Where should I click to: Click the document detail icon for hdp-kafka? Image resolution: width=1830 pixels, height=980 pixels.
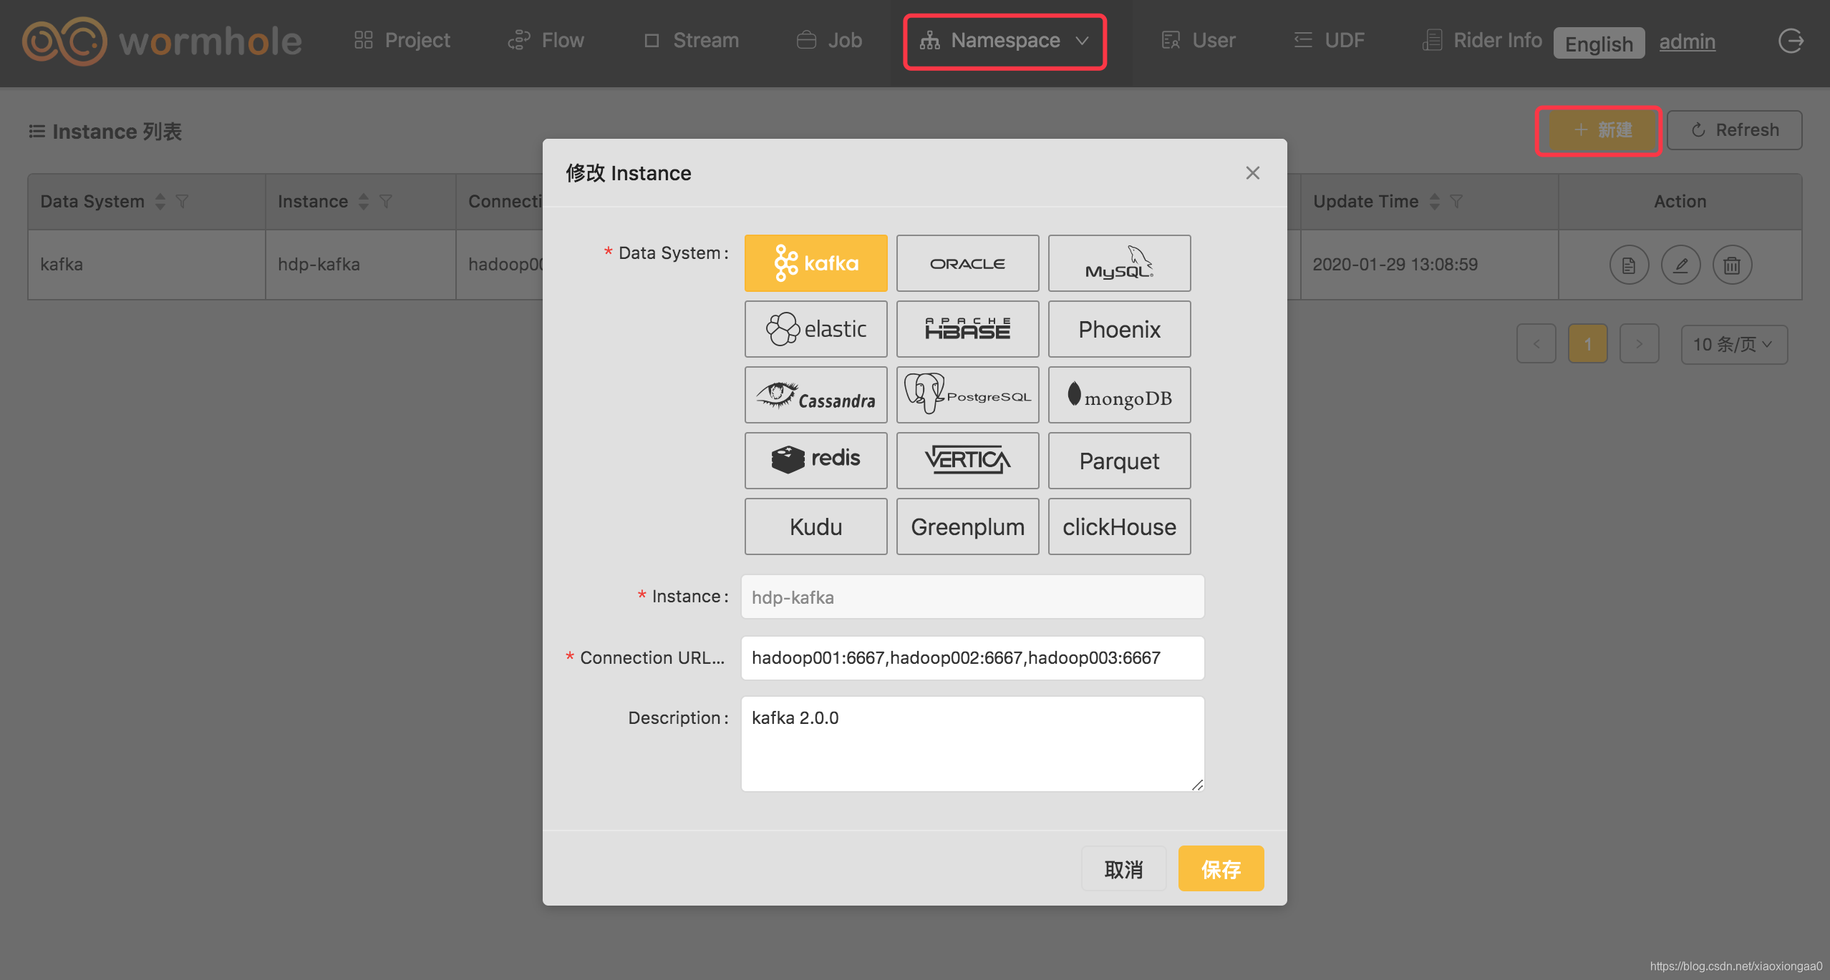[1629, 265]
